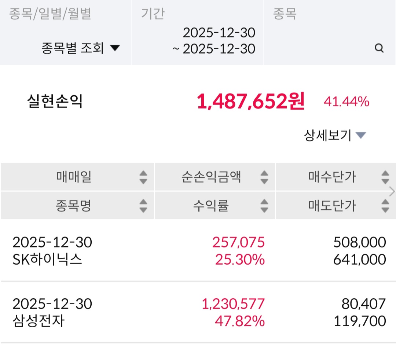This screenshot has width=396, height=357.
Task: Tap the 실현손익 total 1,487,652원
Action: 250,102
